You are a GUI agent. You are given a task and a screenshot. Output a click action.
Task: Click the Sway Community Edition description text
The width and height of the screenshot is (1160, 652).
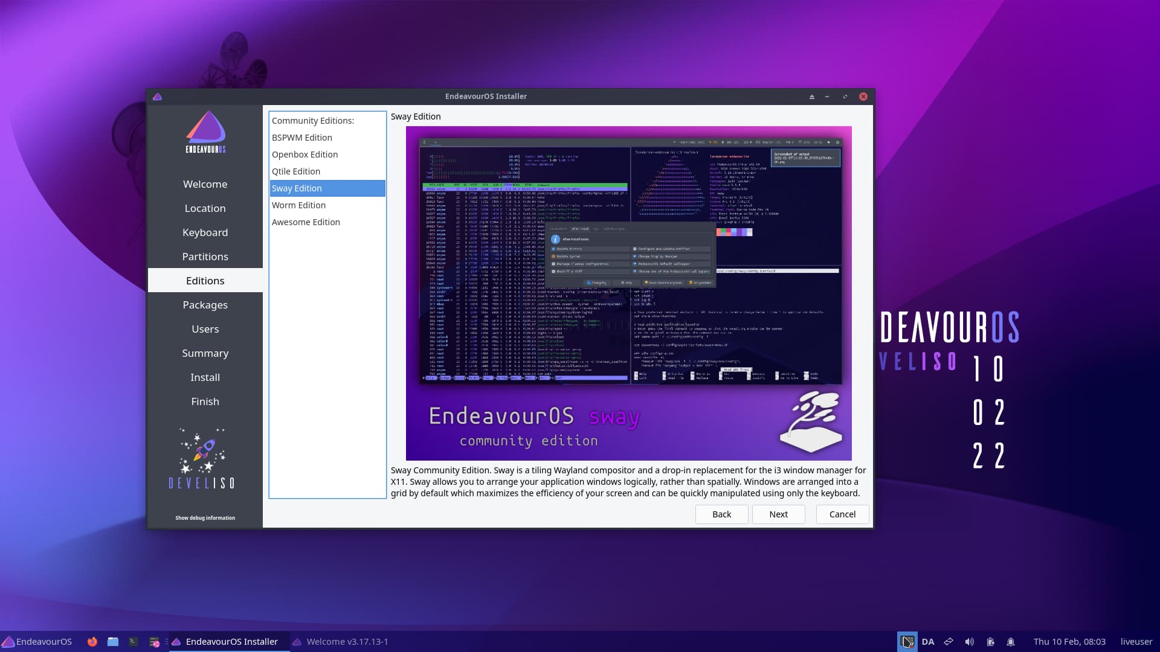tap(628, 482)
